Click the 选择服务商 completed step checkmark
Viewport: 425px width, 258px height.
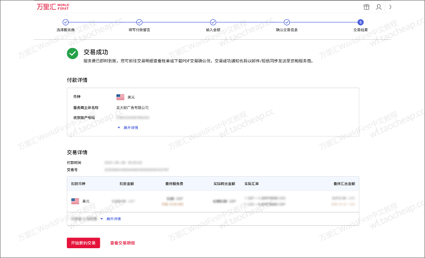tap(66, 22)
